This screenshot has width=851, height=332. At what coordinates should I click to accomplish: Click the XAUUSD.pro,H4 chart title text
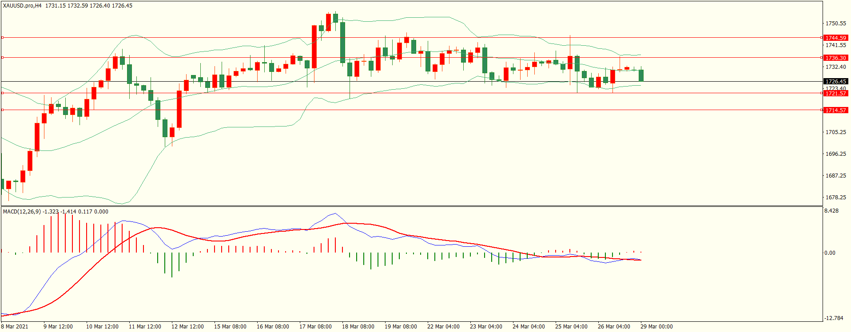tap(22, 6)
